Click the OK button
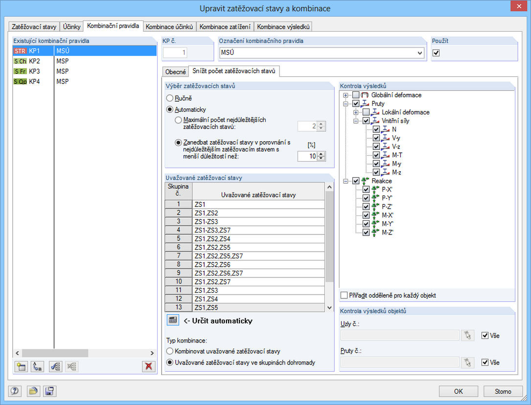531x405 pixels. 459,391
